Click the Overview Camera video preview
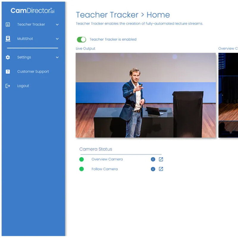Image resolution: width=238 pixels, height=238 pixels. point(228,95)
